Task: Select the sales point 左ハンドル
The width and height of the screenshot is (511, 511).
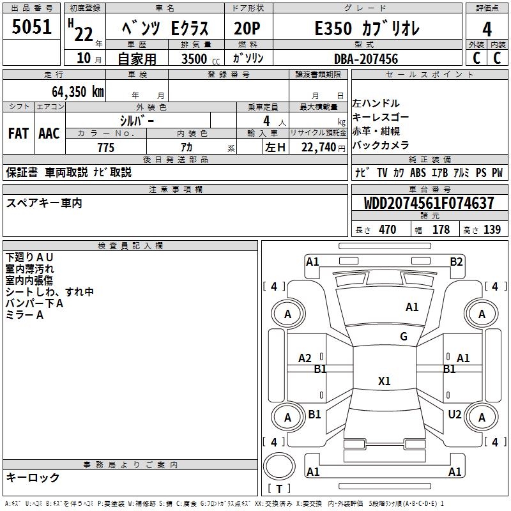Action: point(376,103)
